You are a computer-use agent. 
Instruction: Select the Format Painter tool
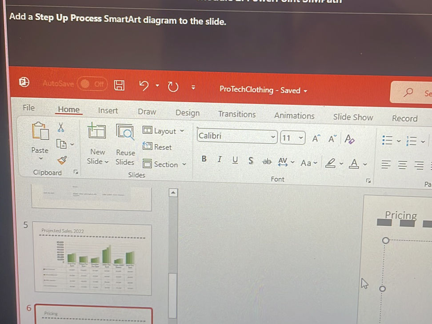(x=62, y=159)
